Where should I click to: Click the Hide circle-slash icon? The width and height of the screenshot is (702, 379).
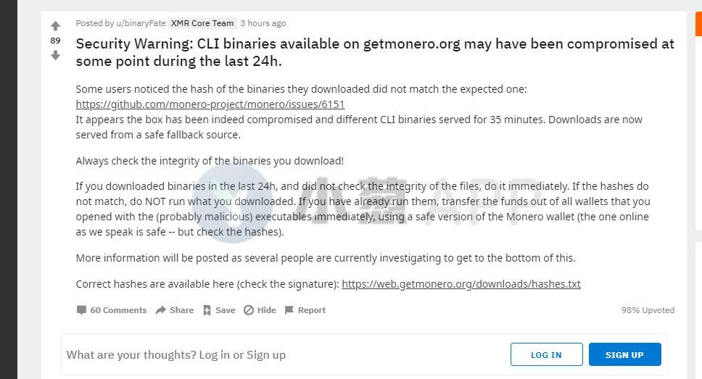click(249, 310)
